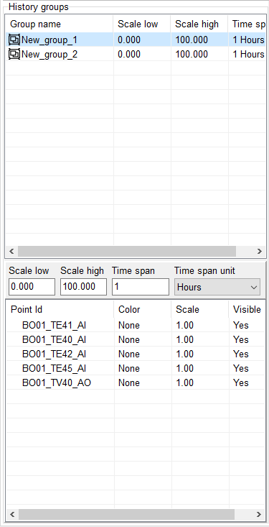The width and height of the screenshot is (269, 527).
Task: Select point BO01_TV40_AO
Action: point(57,382)
